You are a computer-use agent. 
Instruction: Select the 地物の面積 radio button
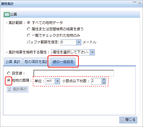pos(9,81)
